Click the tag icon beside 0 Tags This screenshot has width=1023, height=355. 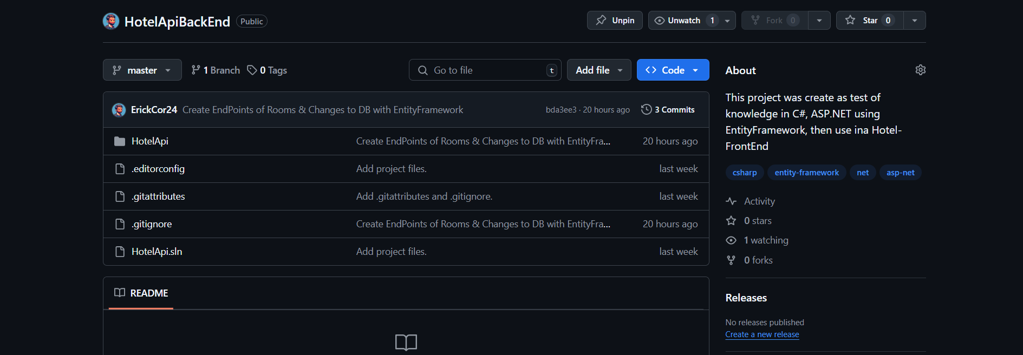(252, 70)
